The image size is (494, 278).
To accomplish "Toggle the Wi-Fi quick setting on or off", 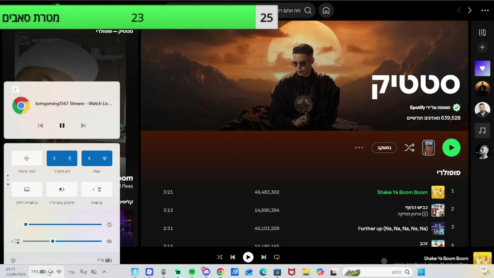I will (x=105, y=158).
